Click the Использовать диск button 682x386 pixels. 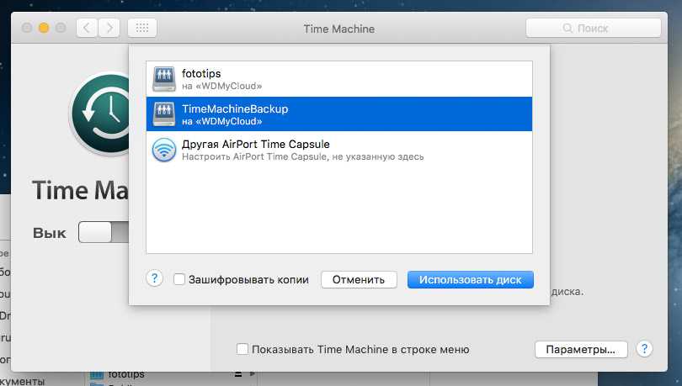click(x=470, y=280)
